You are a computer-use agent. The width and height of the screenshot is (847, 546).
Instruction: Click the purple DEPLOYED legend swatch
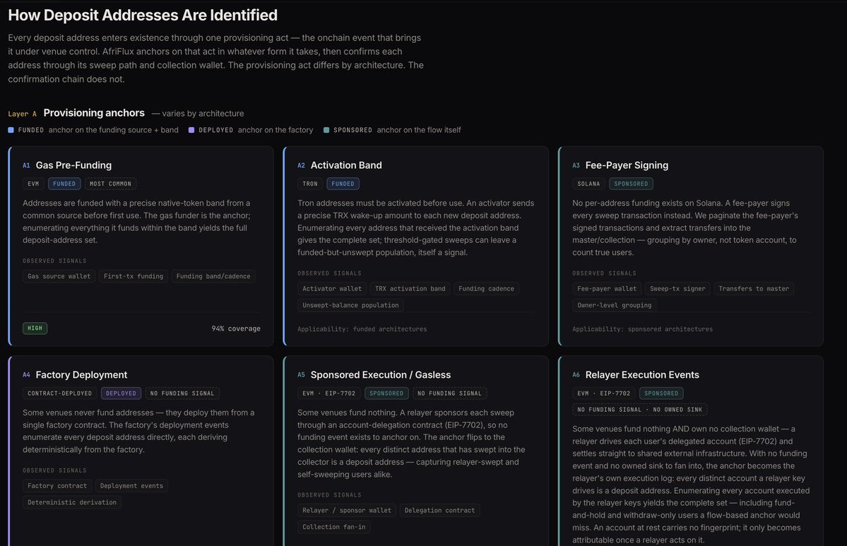point(191,130)
